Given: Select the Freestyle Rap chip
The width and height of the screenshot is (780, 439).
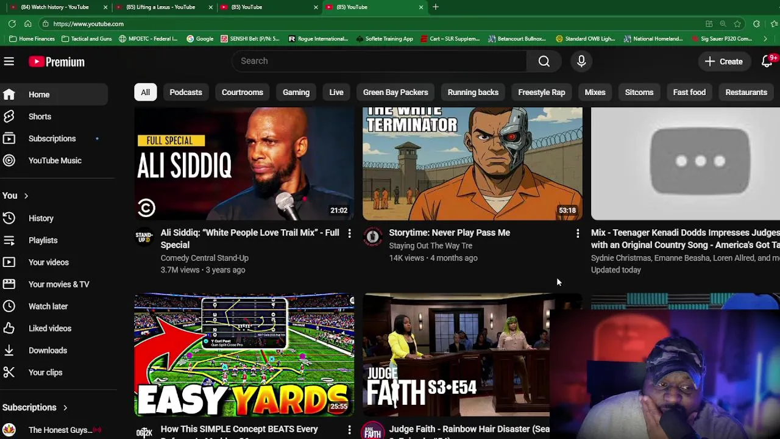Looking at the screenshot, I should pyautogui.click(x=542, y=92).
